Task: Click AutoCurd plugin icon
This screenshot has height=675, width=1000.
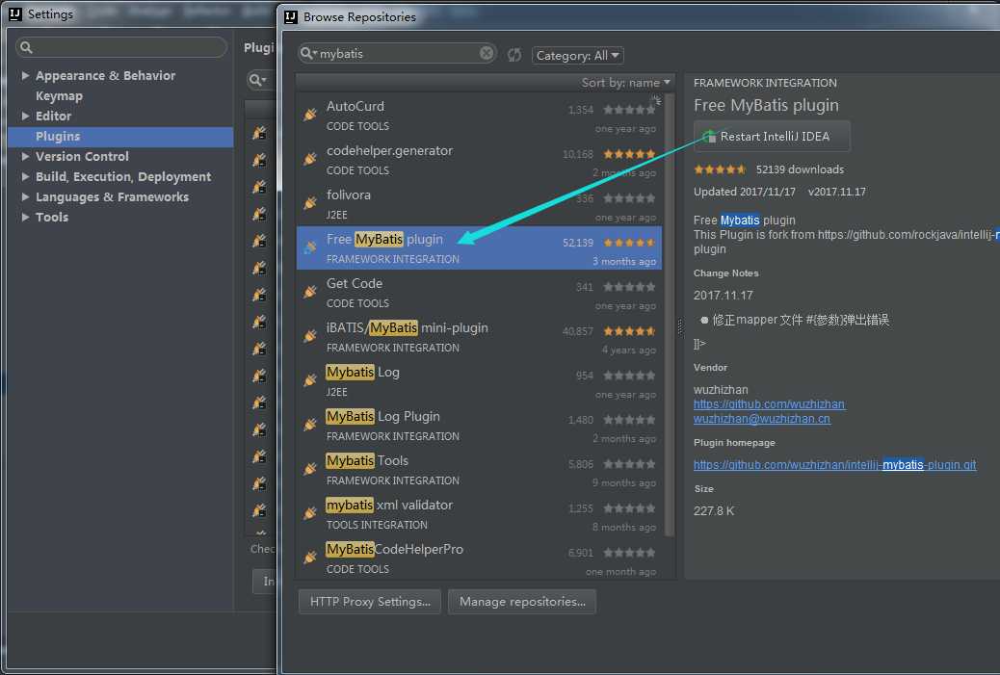Action: (310, 115)
